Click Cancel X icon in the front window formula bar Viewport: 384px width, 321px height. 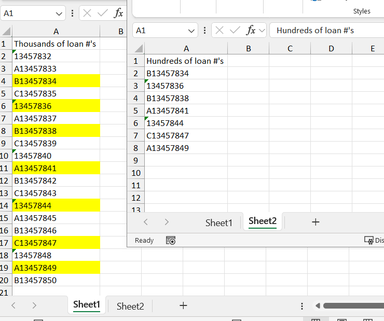pos(220,31)
